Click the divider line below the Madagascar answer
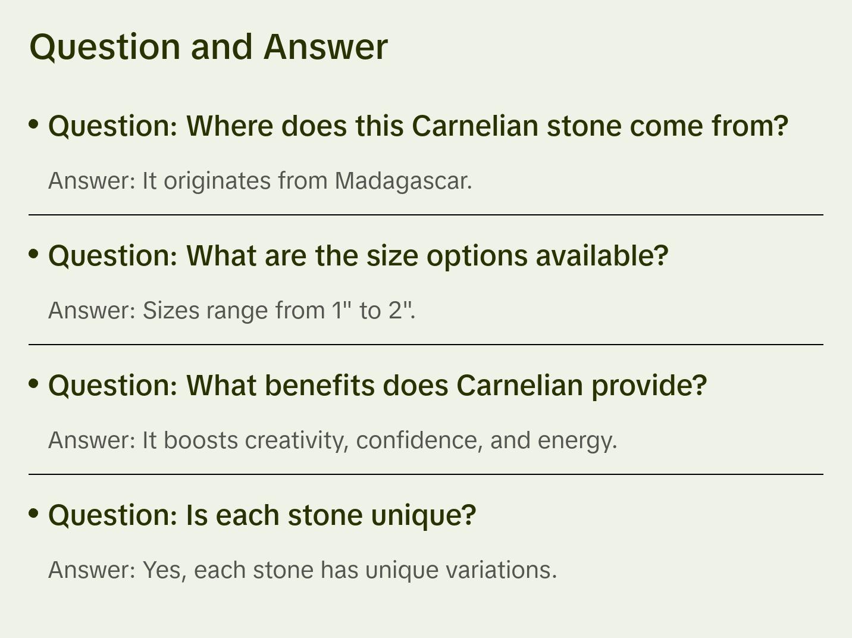 [426, 215]
